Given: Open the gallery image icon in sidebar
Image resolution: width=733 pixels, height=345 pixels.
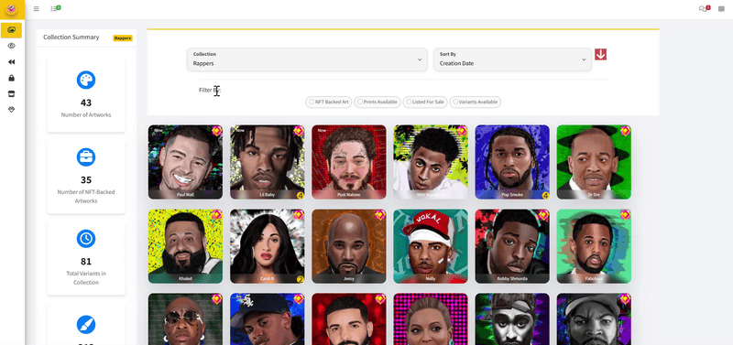Looking at the screenshot, I should pyautogui.click(x=12, y=30).
